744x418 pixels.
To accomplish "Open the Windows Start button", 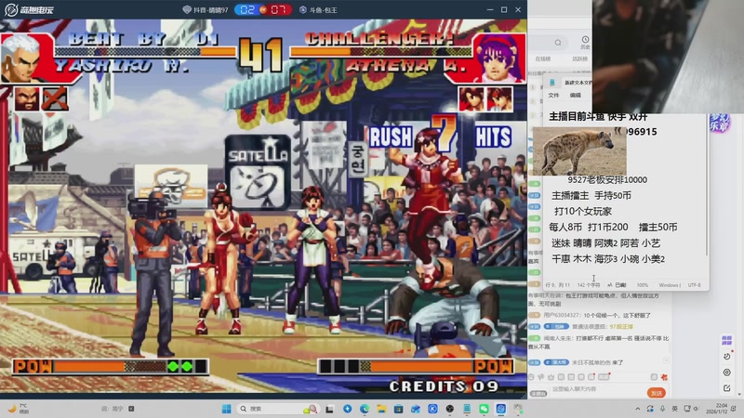I will [226, 409].
